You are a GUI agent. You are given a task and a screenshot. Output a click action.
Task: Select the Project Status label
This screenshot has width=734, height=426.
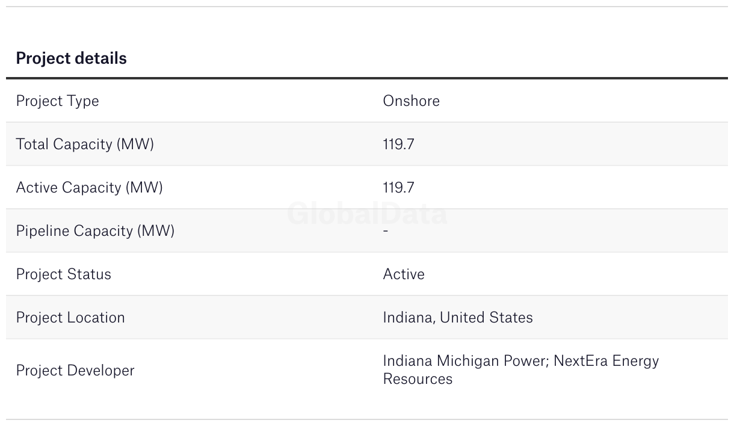[x=64, y=274]
